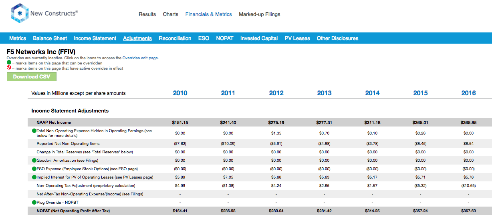Click GAAP Net Income value $277.31
492x219 pixels.
coord(325,123)
